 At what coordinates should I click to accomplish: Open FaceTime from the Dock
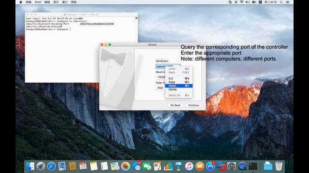tap(147, 166)
